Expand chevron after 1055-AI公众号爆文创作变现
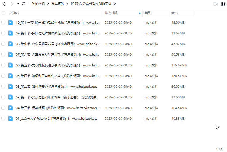 (x=115, y=4)
